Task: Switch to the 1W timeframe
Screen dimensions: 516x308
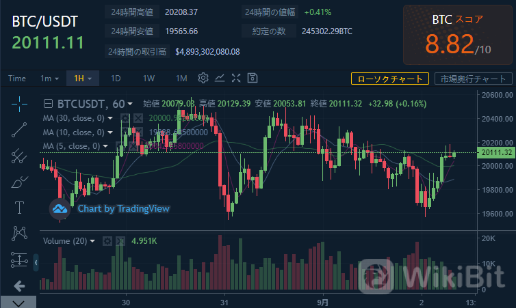Action: point(149,78)
